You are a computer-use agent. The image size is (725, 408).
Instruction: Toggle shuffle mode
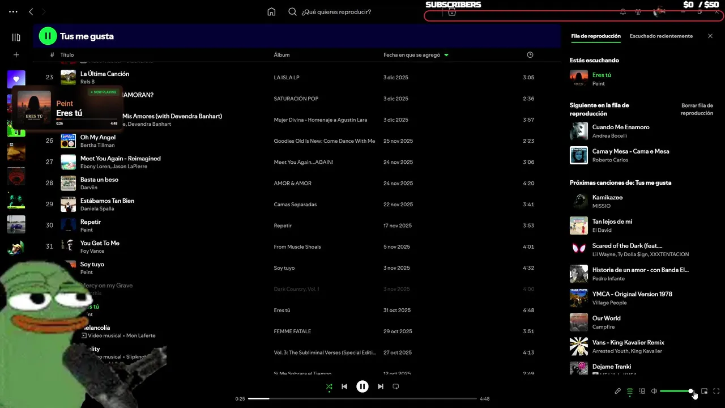pos(329,386)
